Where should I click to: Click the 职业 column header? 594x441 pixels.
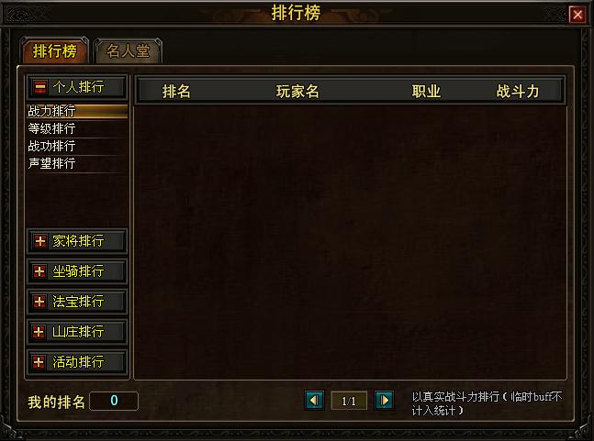(426, 92)
